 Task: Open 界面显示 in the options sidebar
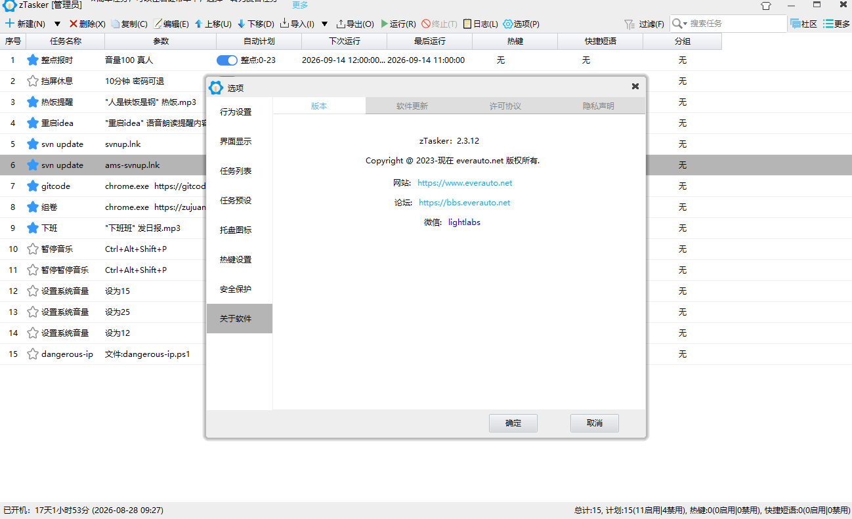pos(240,141)
